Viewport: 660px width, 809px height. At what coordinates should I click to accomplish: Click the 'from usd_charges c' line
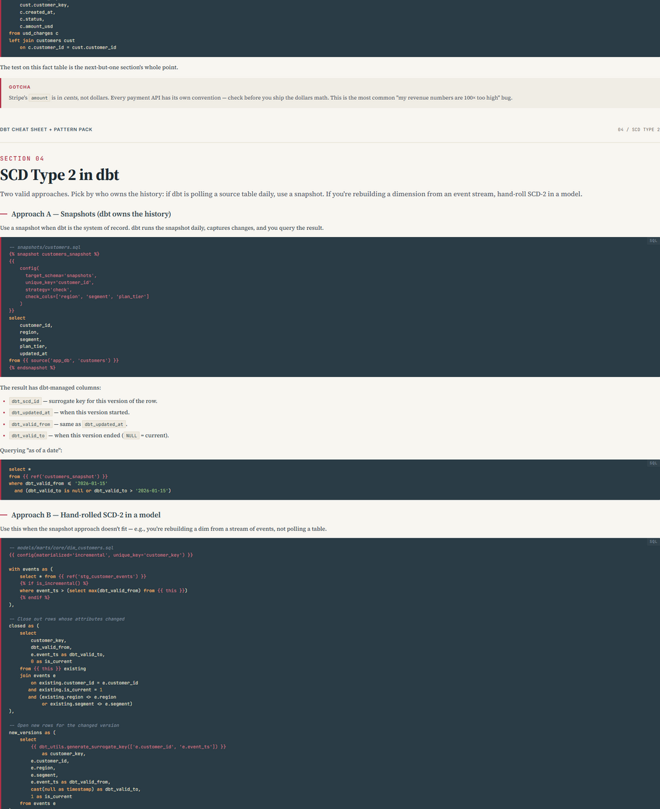click(x=33, y=33)
